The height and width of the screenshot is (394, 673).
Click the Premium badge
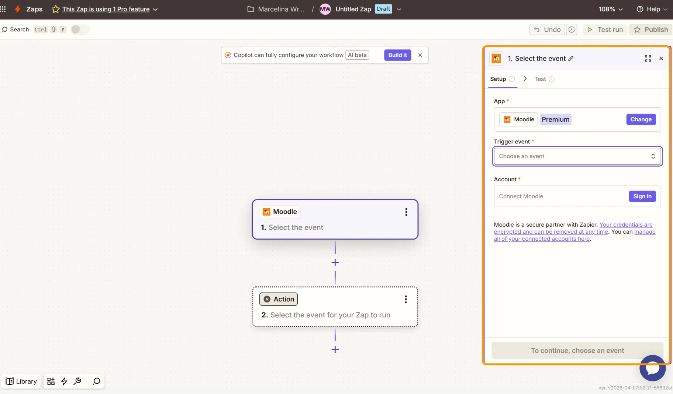click(555, 119)
